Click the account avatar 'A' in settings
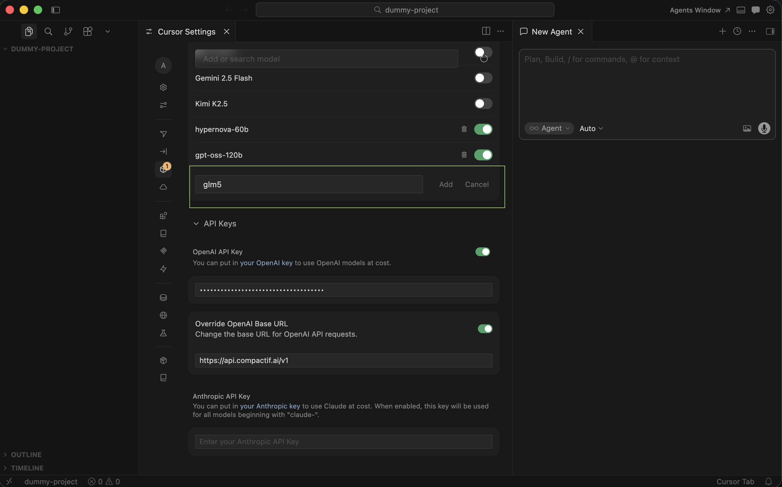Image resolution: width=782 pixels, height=487 pixels. coord(163,65)
